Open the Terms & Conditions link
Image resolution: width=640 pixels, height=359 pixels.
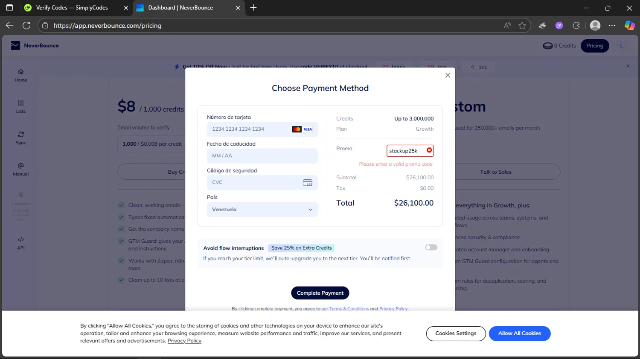pyautogui.click(x=349, y=309)
